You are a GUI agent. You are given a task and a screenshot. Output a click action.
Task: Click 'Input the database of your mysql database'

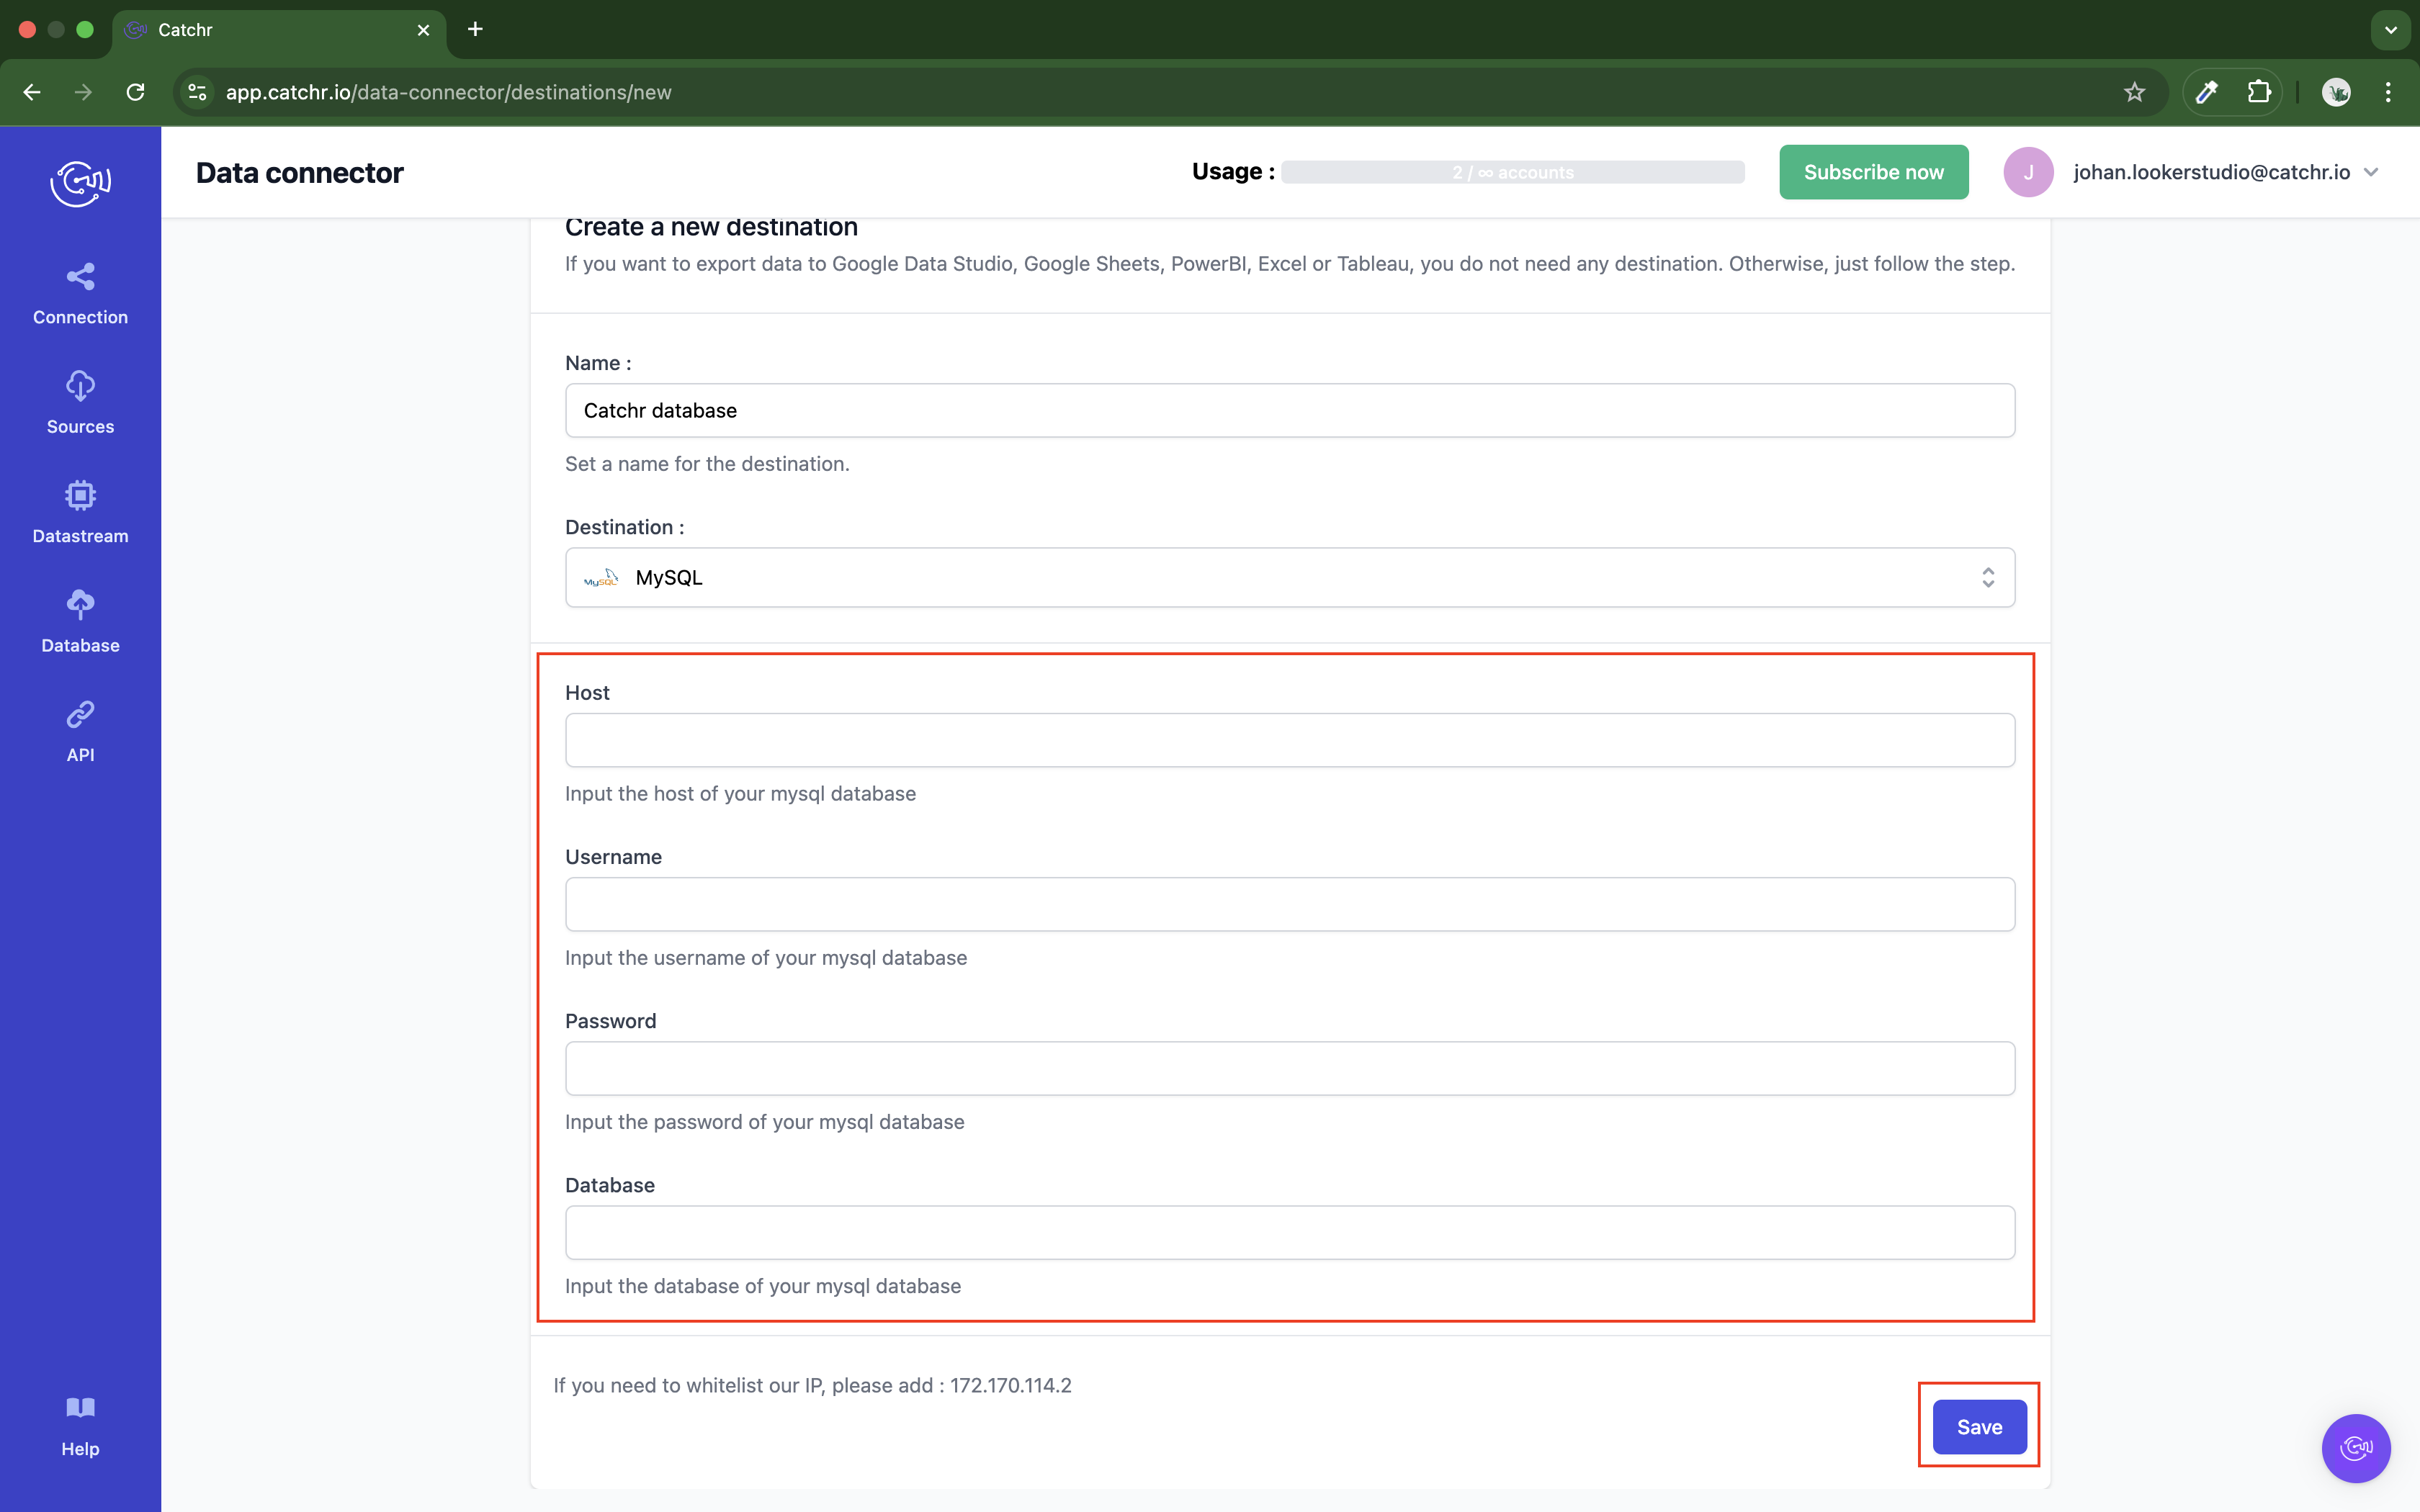(x=763, y=1286)
